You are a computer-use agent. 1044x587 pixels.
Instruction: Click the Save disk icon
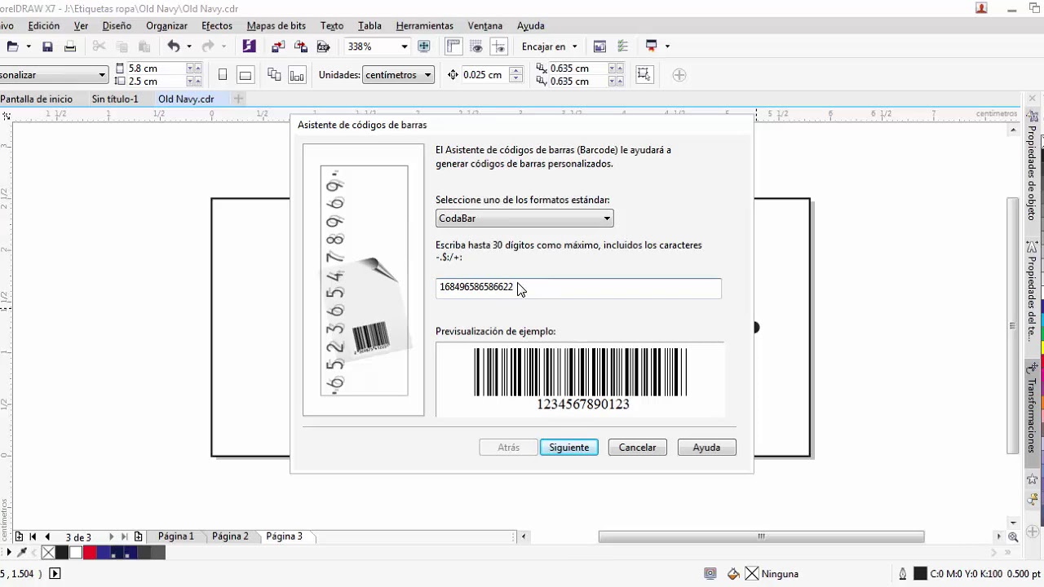coord(47,46)
